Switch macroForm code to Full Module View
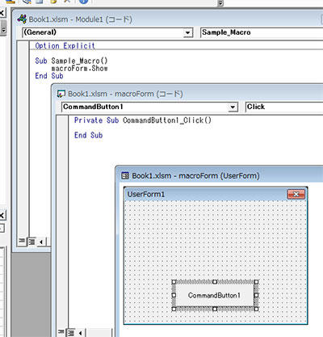The width and height of the screenshot is (323, 337). 71,333
